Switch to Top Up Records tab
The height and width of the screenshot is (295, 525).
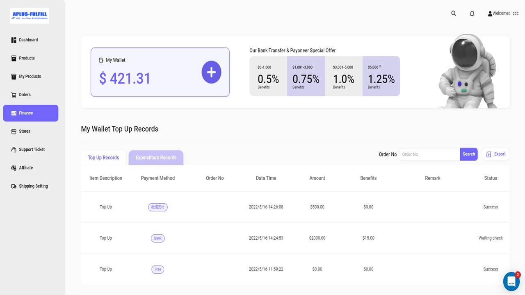coord(103,158)
